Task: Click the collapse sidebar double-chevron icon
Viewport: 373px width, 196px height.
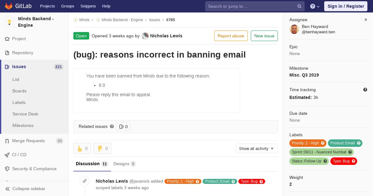Action: tap(7, 189)
